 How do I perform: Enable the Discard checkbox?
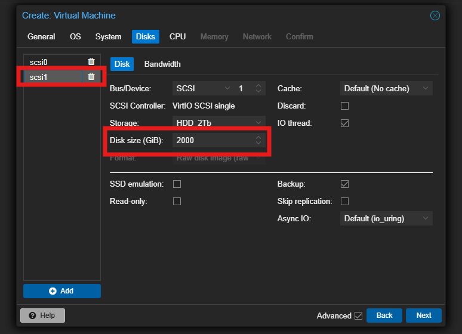tap(344, 106)
